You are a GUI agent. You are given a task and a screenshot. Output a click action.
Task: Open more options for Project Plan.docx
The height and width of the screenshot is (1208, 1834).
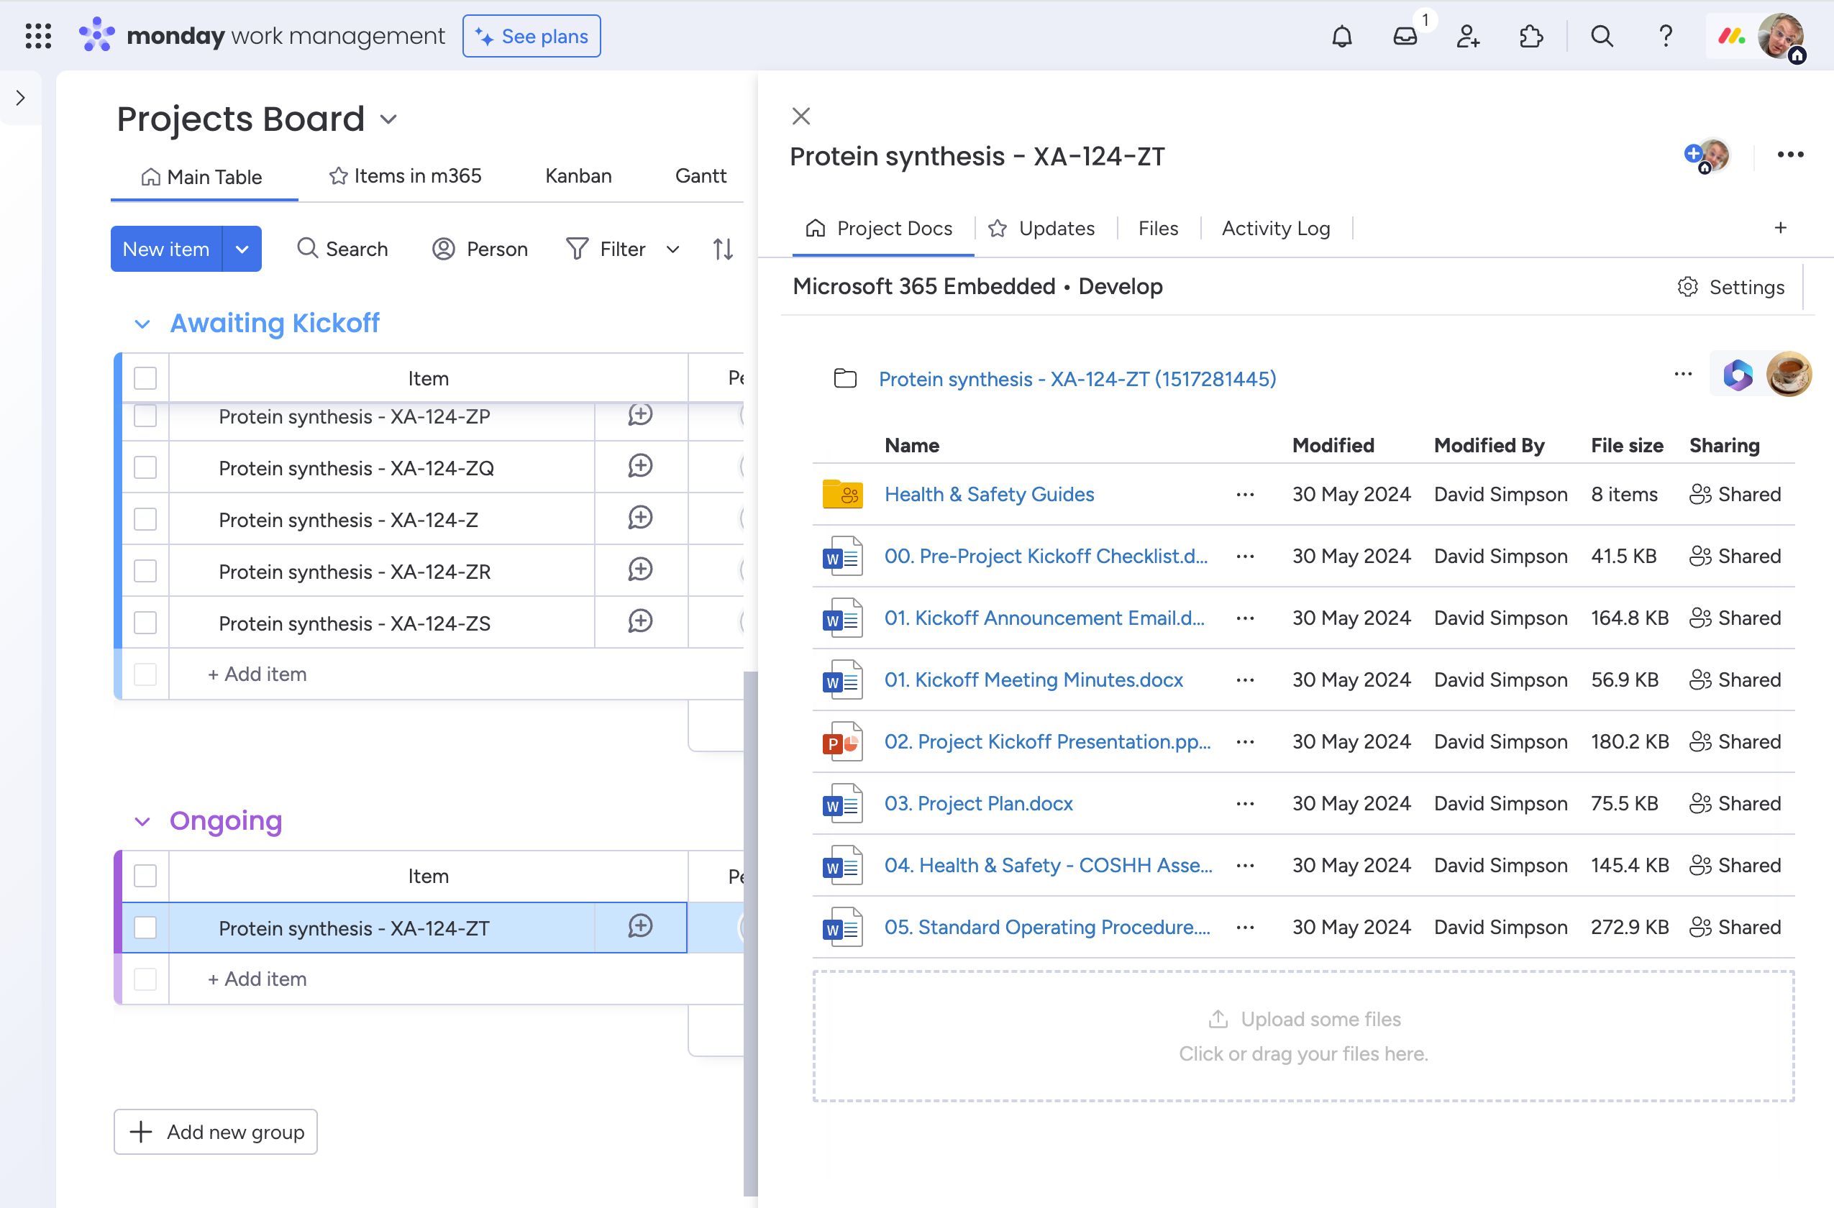(x=1245, y=805)
